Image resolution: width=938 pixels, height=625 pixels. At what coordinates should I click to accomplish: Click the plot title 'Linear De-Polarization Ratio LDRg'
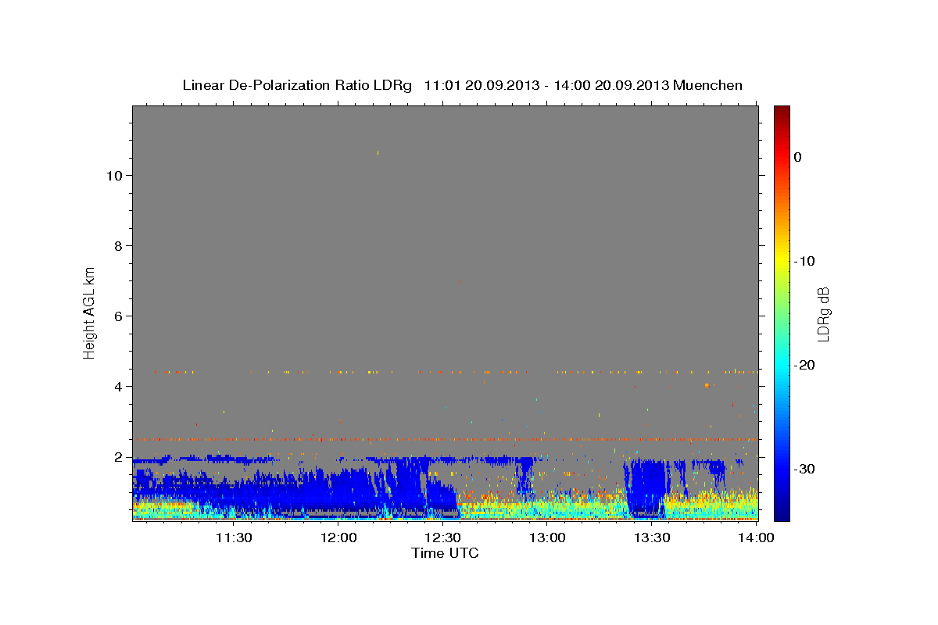pos(297,85)
